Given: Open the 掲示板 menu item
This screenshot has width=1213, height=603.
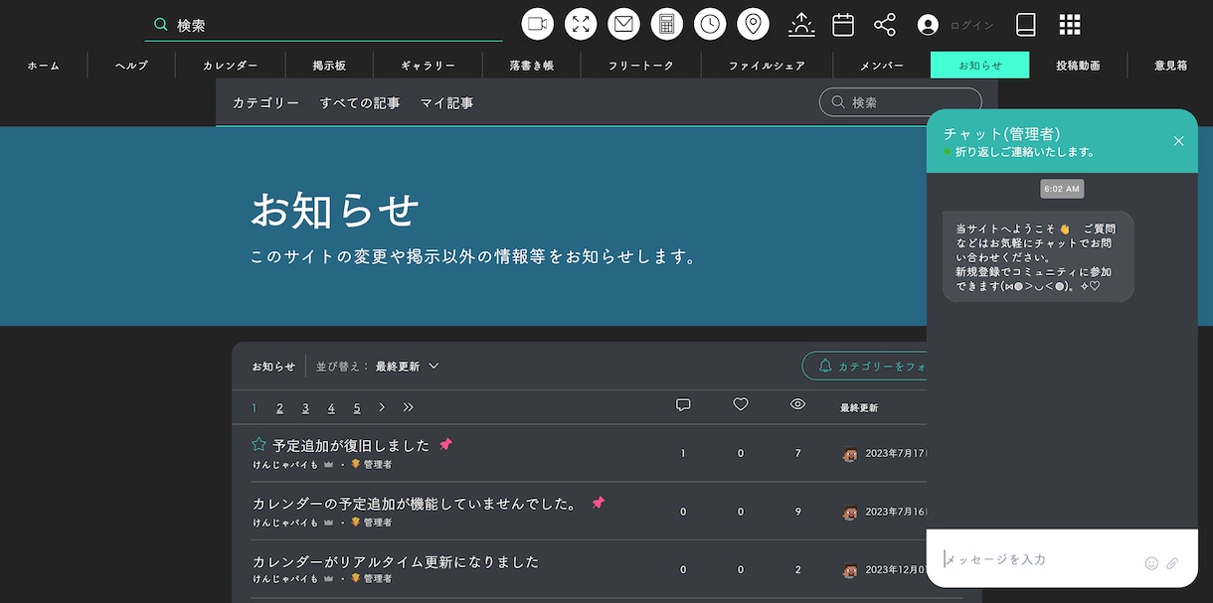Looking at the screenshot, I should [x=329, y=66].
